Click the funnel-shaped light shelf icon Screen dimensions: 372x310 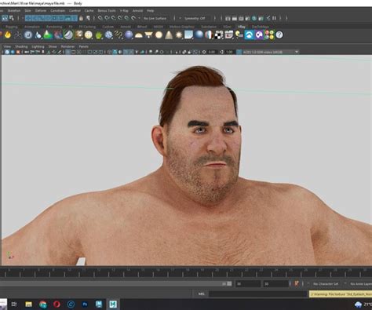click(148, 35)
